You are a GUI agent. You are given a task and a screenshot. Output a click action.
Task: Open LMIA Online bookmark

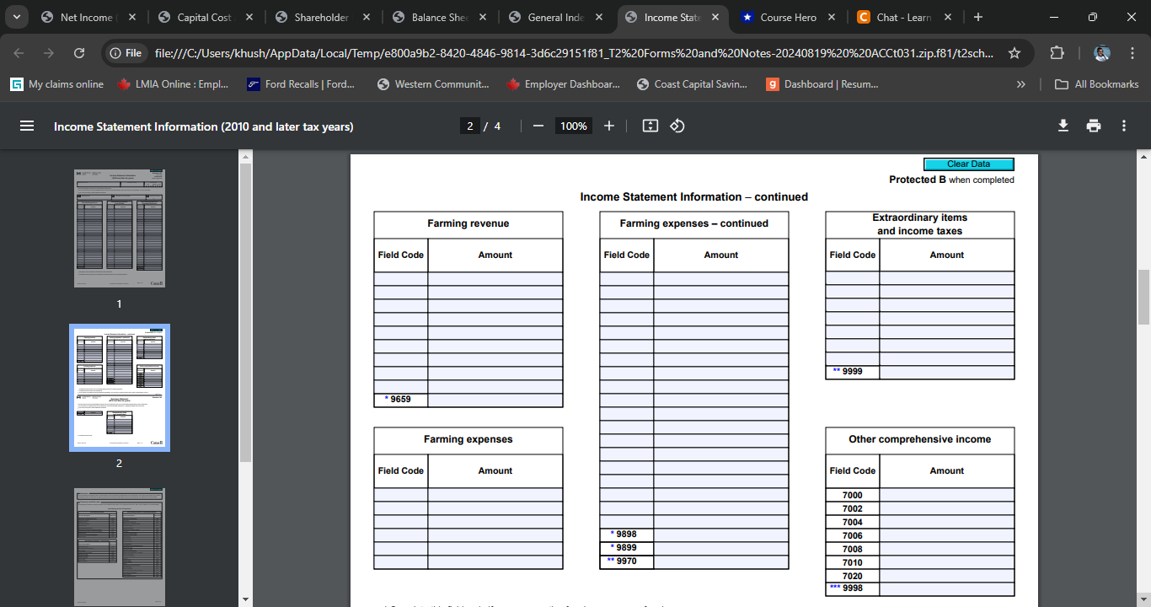tap(173, 84)
